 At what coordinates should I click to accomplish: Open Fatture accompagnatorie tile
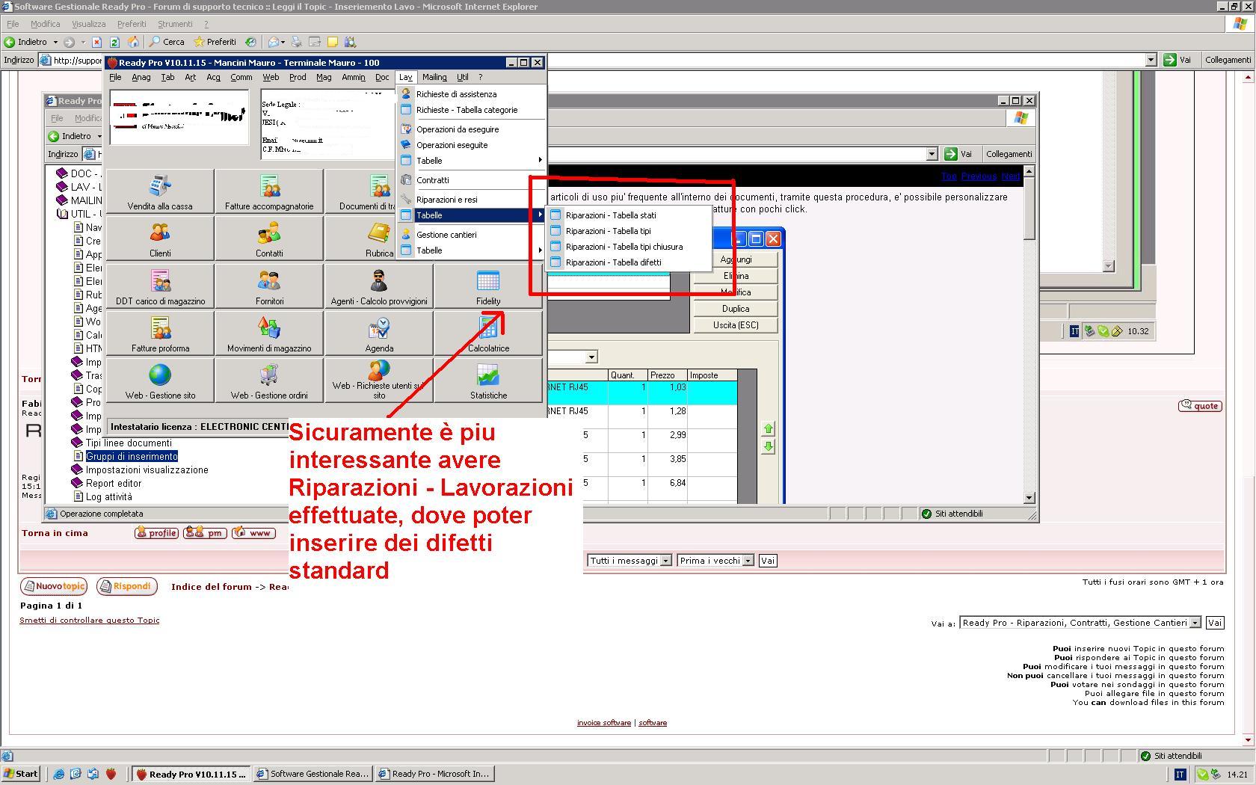pos(269,191)
